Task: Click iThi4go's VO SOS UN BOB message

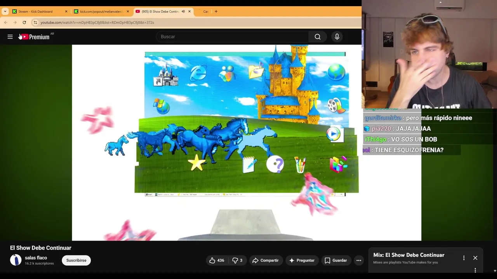Action: coord(401,139)
